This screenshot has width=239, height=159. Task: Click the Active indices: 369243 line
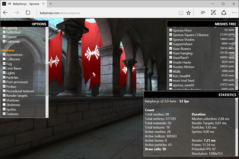[x=161, y=136]
